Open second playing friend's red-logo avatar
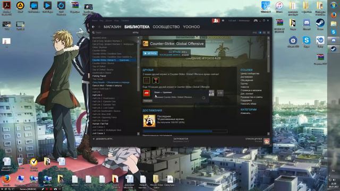Viewport: 340px width, 191px height. [156, 80]
